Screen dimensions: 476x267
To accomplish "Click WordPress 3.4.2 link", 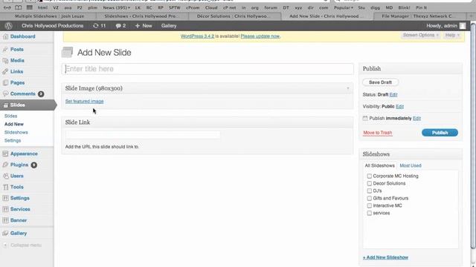I will pos(197,36).
